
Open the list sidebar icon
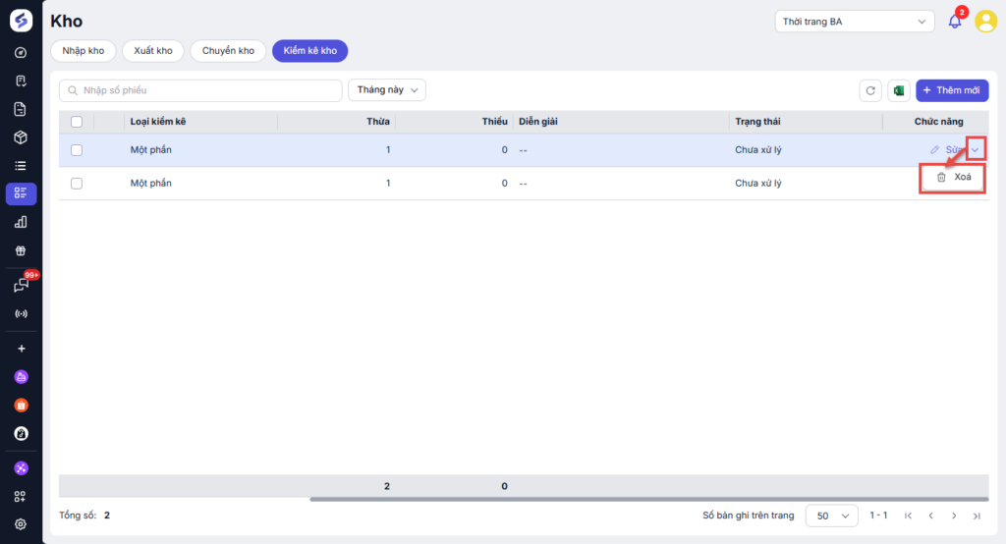pyautogui.click(x=21, y=166)
